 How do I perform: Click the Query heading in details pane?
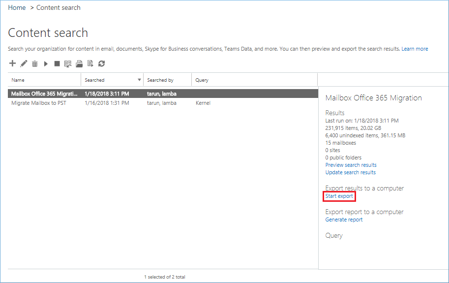334,235
